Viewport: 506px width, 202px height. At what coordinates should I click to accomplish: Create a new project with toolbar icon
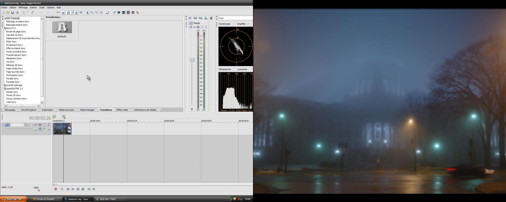coord(3,12)
